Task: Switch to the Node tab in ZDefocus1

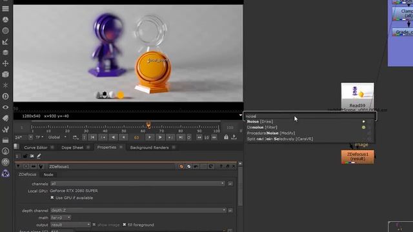Action: [48, 175]
